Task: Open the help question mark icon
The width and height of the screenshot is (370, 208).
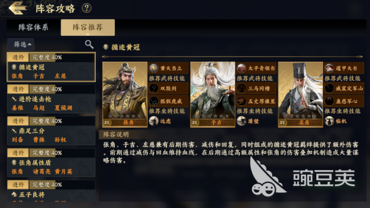Action: (87, 8)
